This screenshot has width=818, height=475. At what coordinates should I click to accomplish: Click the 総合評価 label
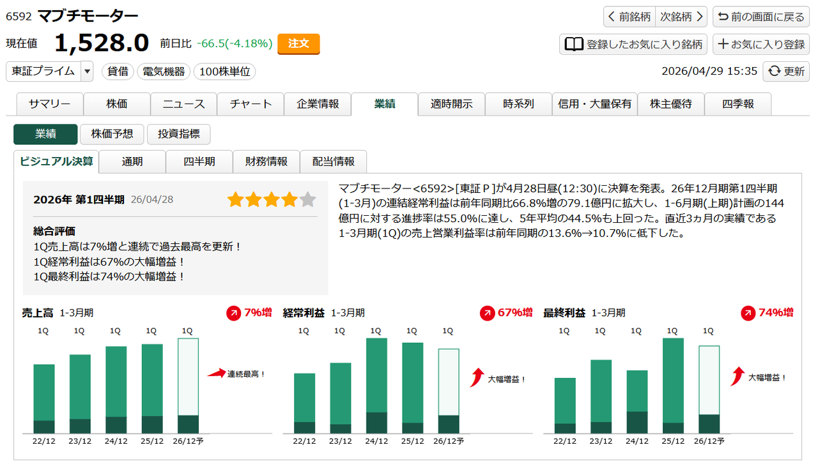[54, 231]
